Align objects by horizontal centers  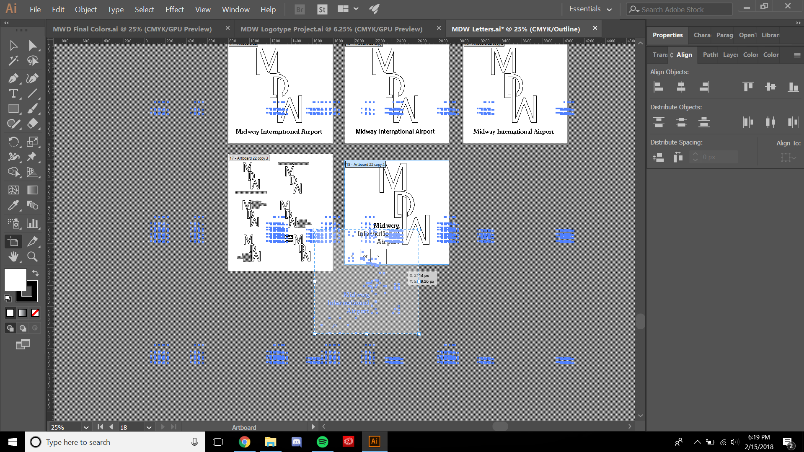coord(681,87)
